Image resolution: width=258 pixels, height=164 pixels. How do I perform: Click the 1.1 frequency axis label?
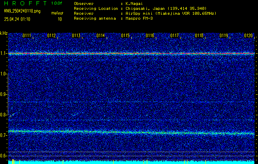click(x=3, y=53)
